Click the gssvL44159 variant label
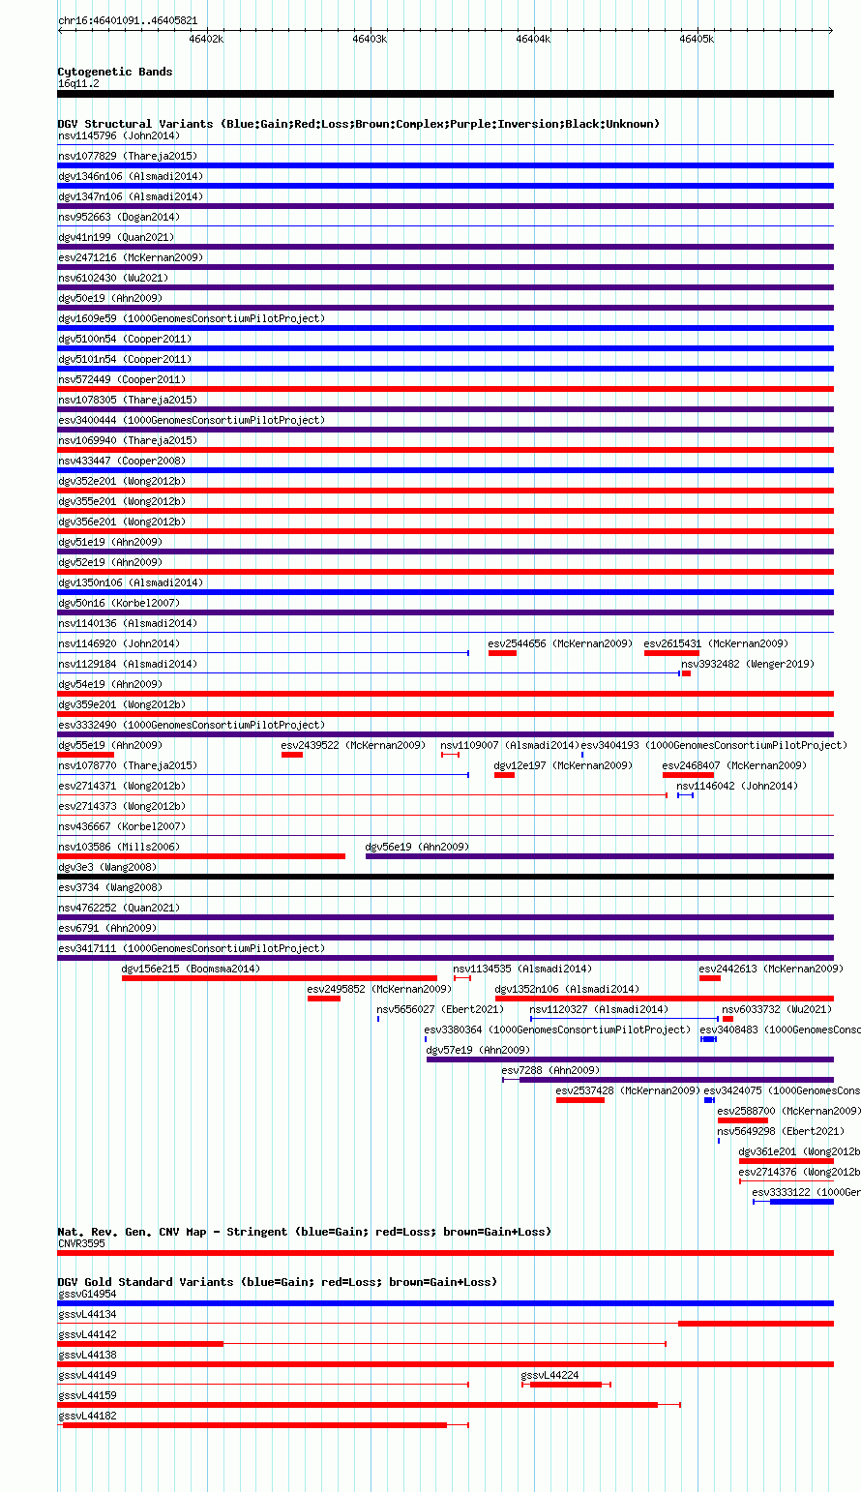861x1492 pixels. 87,1395
